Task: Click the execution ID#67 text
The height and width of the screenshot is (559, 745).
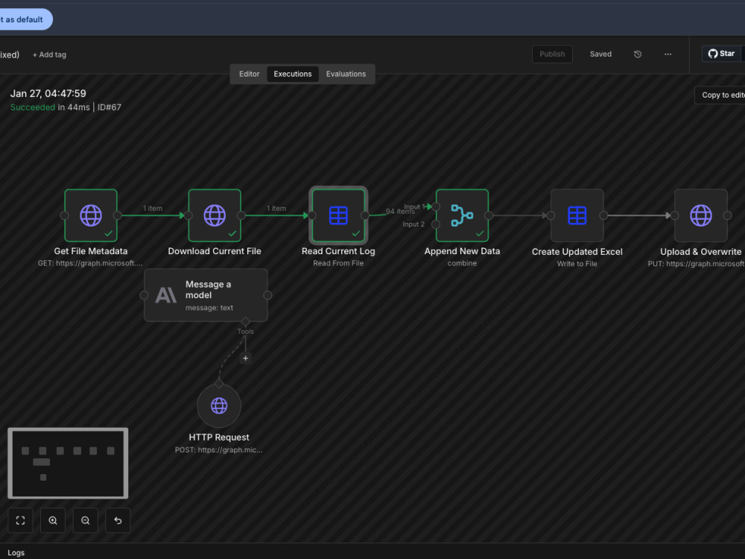Action: point(110,107)
